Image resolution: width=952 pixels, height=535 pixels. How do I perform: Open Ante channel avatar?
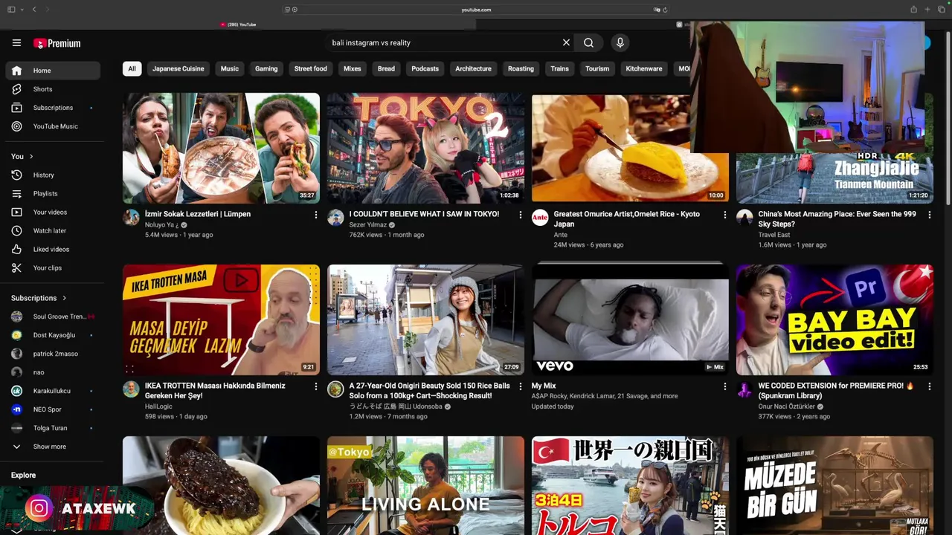click(x=540, y=217)
